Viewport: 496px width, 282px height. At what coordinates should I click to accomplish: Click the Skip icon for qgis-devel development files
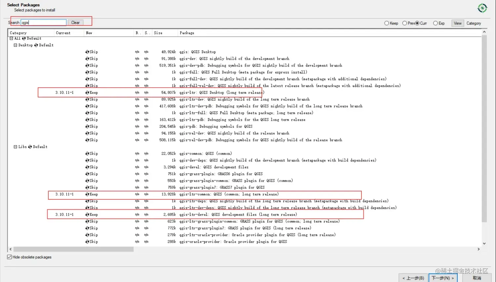pyautogui.click(x=87, y=167)
